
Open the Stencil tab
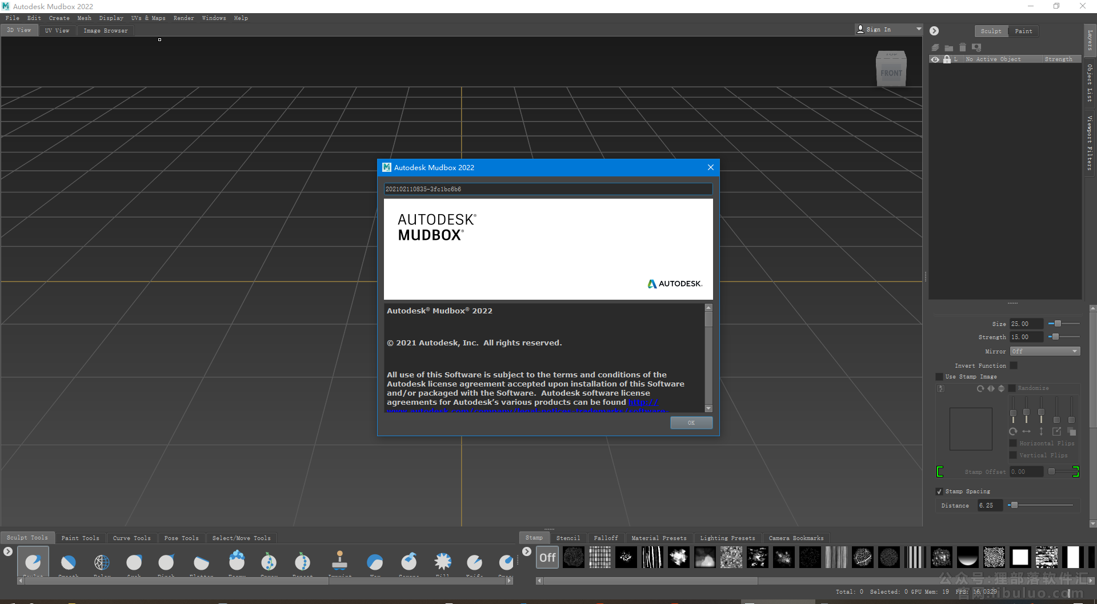(x=568, y=538)
